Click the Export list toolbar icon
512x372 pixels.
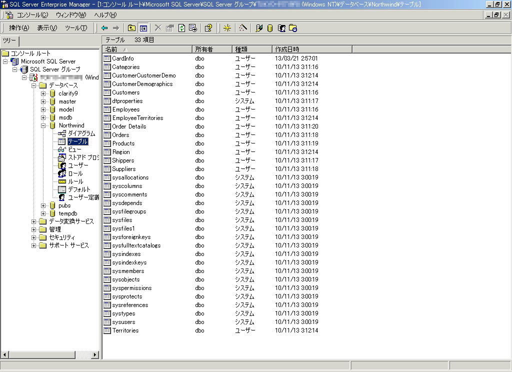pyautogui.click(x=193, y=28)
